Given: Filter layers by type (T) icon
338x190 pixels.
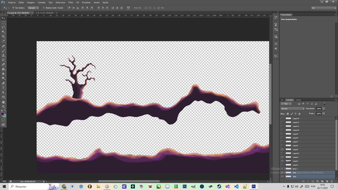Looking at the screenshot, I should pos(308,104).
